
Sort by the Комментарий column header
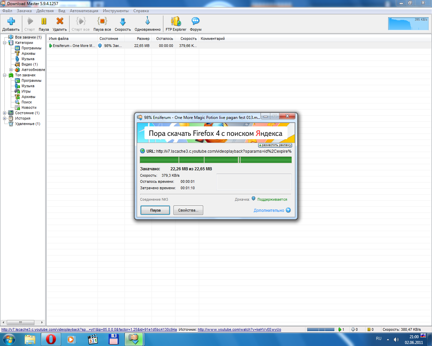213,39
